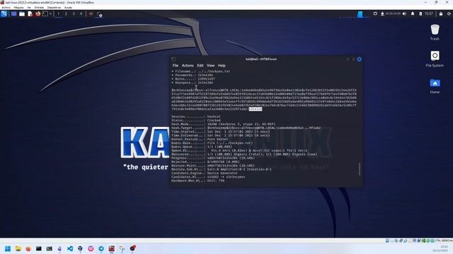453x254 pixels.
Task: Open the terminal Help menu
Action: 222,66
